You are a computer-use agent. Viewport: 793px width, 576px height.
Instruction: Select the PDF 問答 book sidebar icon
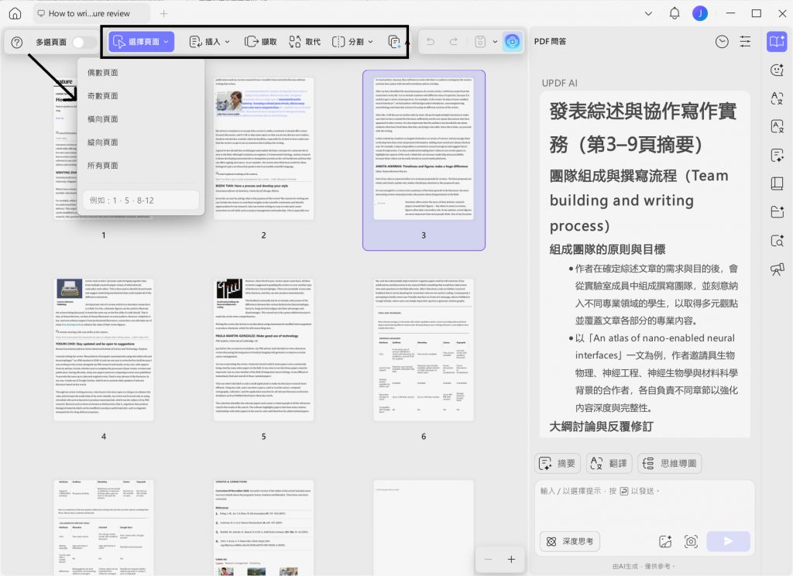[777, 42]
